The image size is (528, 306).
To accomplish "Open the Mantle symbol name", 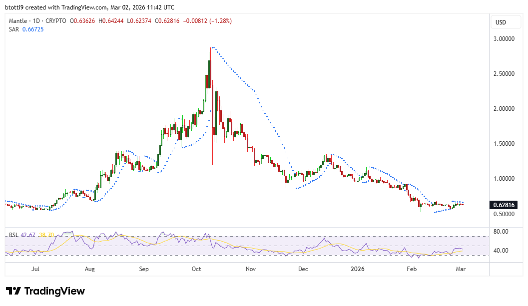I will 17,21.
